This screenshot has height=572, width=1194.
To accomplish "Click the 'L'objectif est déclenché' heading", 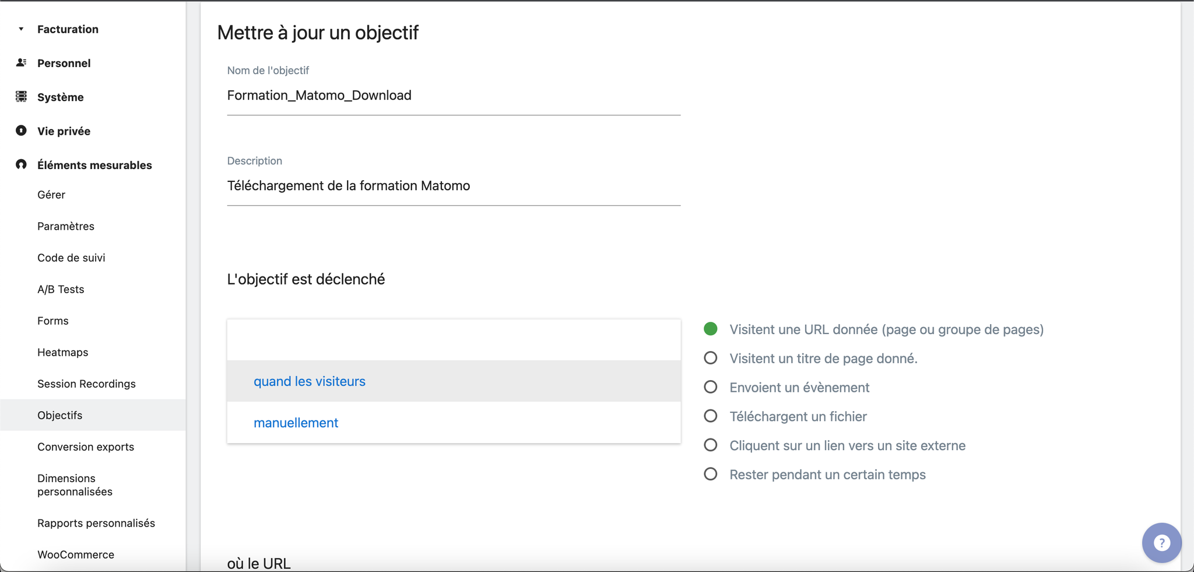I will point(306,279).
